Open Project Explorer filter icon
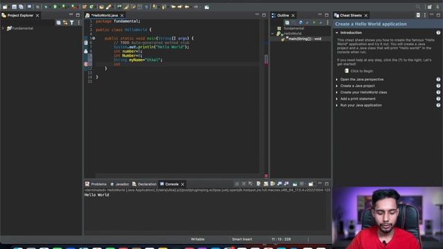Screen dimensions: 443x249 72,23
